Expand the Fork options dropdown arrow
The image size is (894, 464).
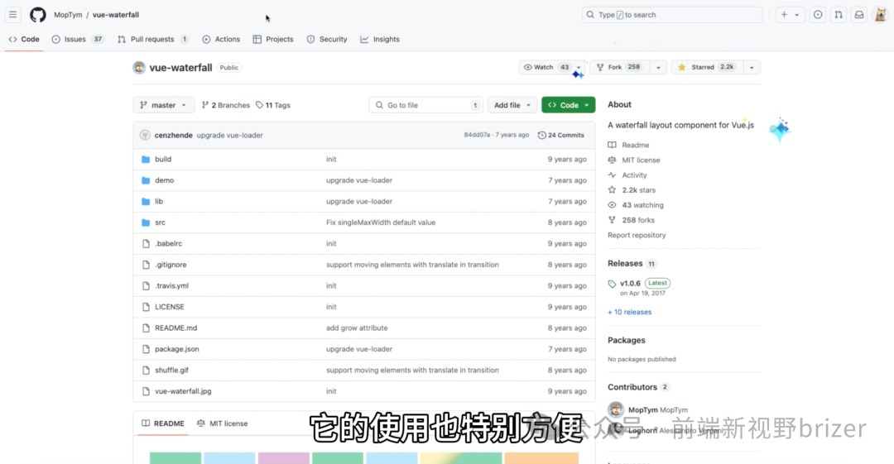click(658, 67)
